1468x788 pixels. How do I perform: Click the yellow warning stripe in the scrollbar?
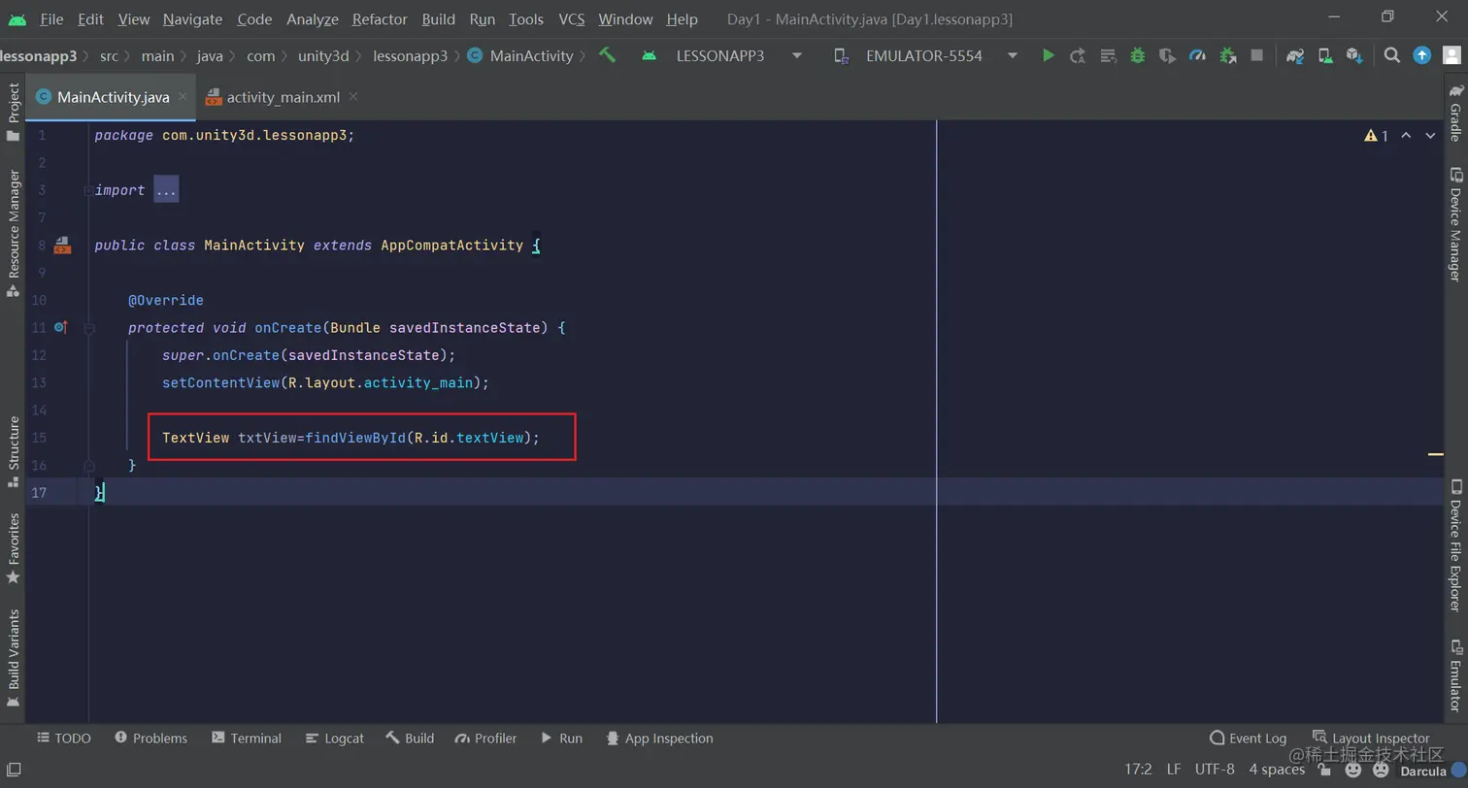(x=1435, y=453)
